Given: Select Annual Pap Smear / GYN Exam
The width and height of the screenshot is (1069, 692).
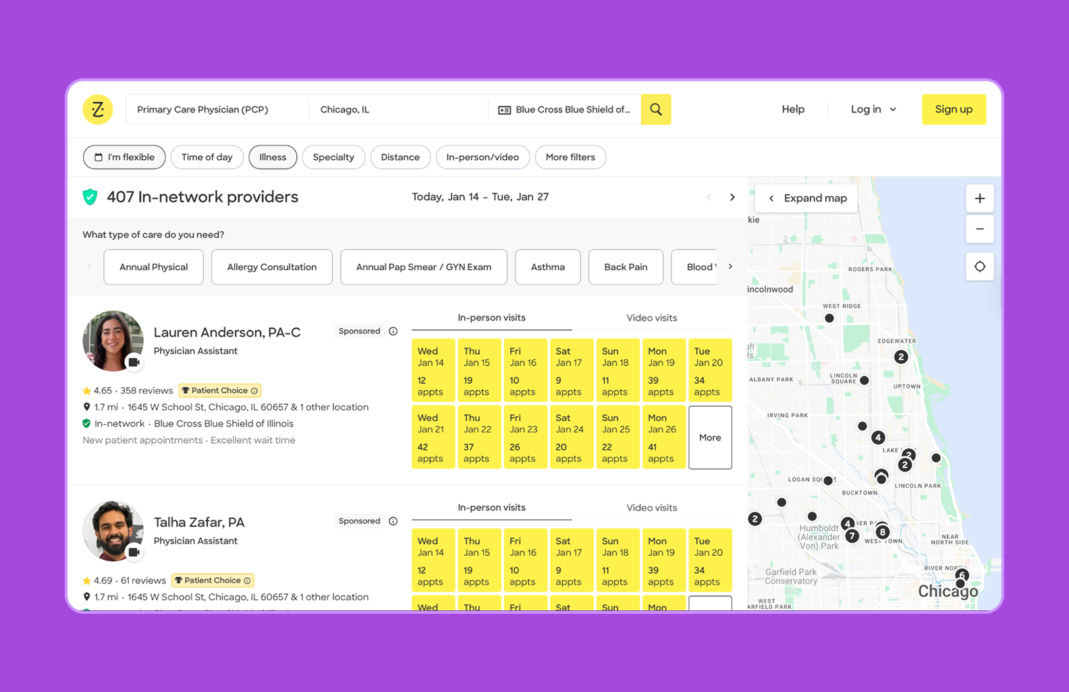Looking at the screenshot, I should click(x=424, y=267).
